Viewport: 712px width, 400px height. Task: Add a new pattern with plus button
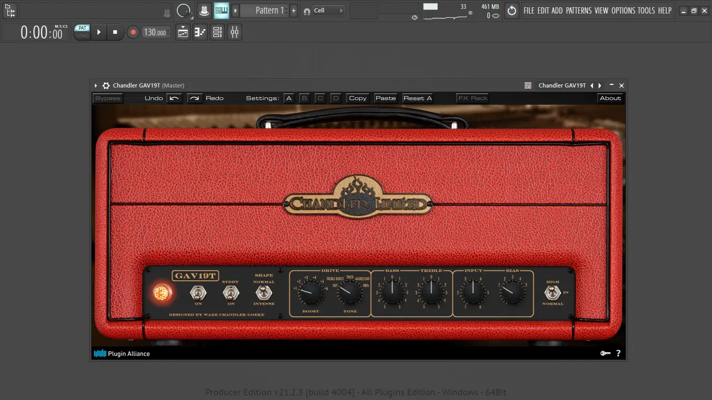[x=294, y=10]
